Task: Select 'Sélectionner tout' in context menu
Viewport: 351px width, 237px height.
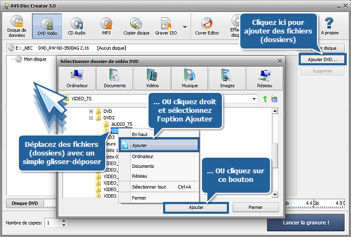Action: [x=154, y=187]
